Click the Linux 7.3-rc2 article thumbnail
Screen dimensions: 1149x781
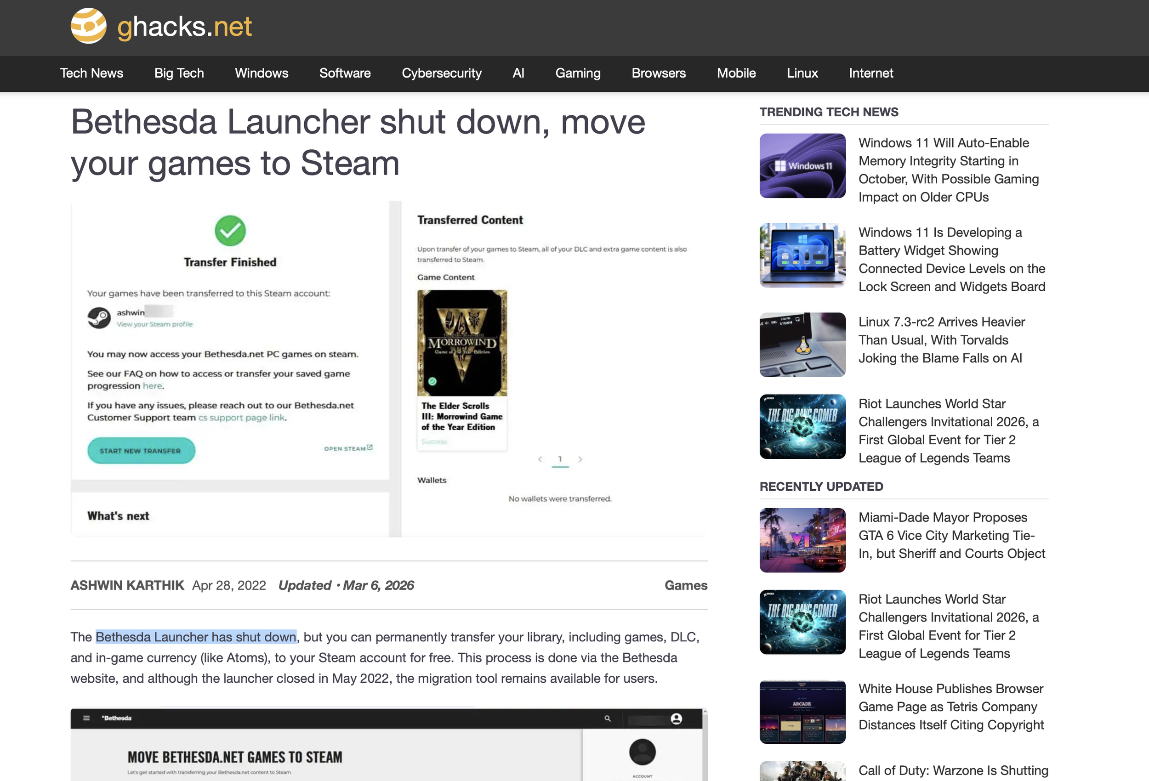click(802, 345)
